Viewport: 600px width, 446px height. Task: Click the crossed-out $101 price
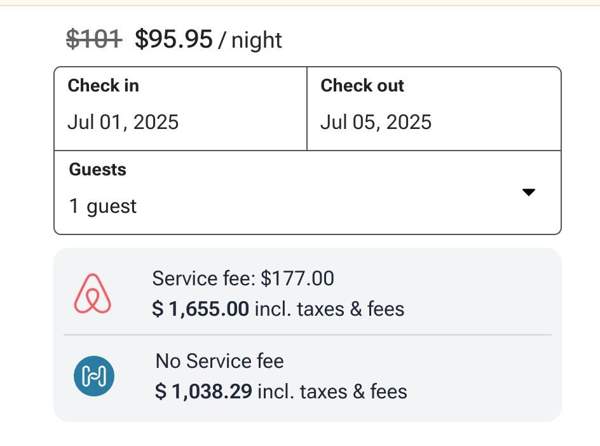[x=94, y=40]
